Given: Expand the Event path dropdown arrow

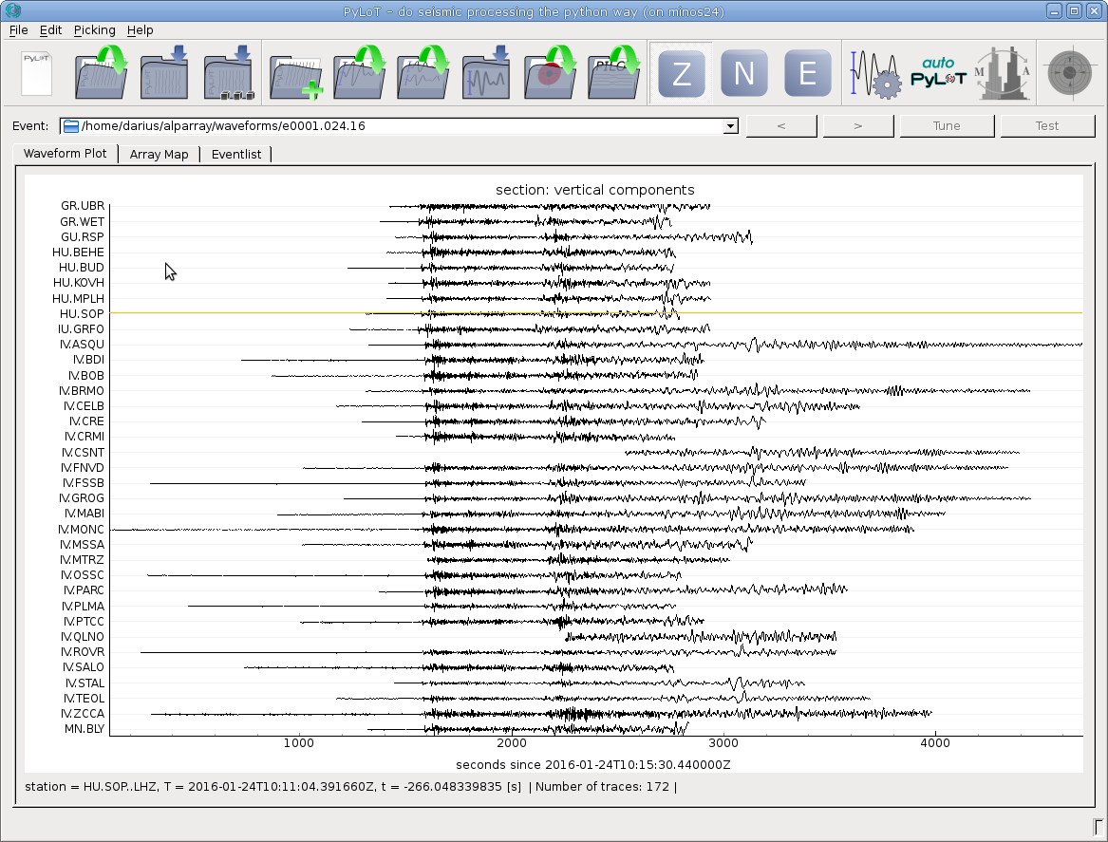Looking at the screenshot, I should pyautogui.click(x=730, y=126).
